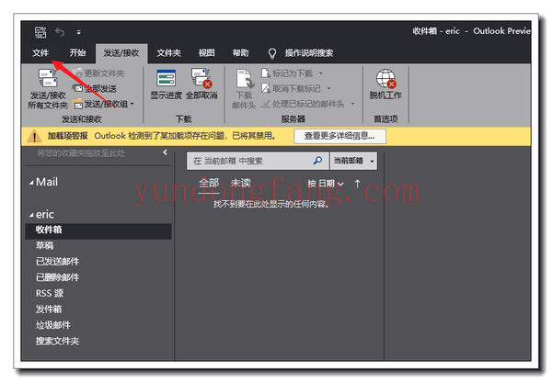Screen dimensions: 552x382
Task: Click the add-in warning triangle icon
Action: coord(34,136)
